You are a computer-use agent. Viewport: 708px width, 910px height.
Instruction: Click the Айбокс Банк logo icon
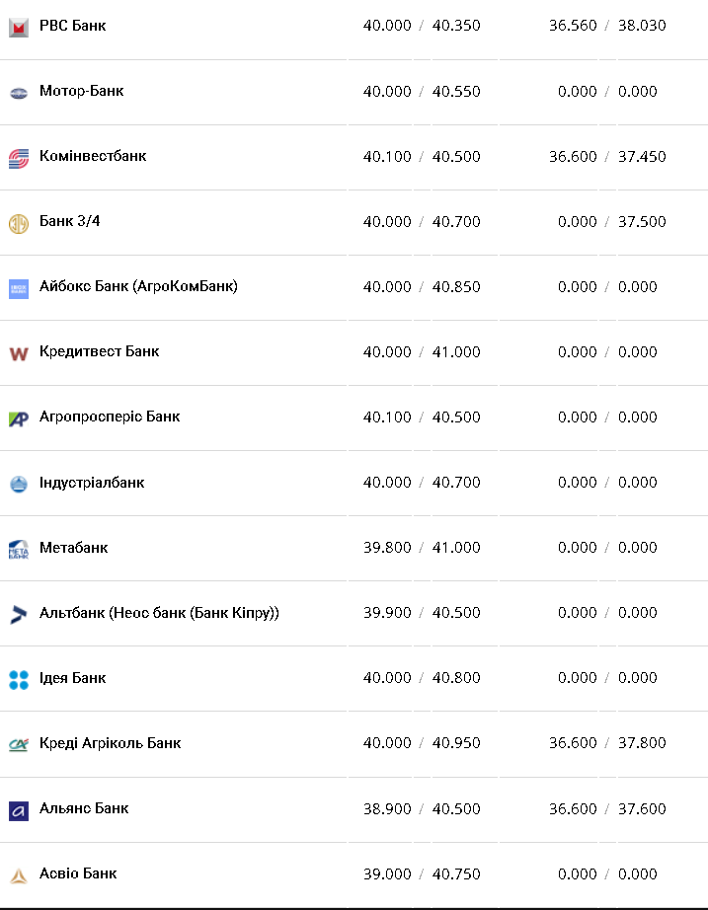18,288
